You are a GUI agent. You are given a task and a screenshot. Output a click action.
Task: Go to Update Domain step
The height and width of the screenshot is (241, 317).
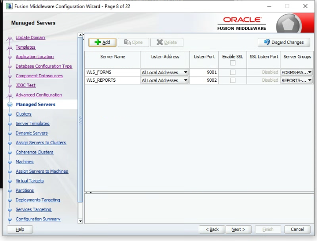tap(30, 37)
